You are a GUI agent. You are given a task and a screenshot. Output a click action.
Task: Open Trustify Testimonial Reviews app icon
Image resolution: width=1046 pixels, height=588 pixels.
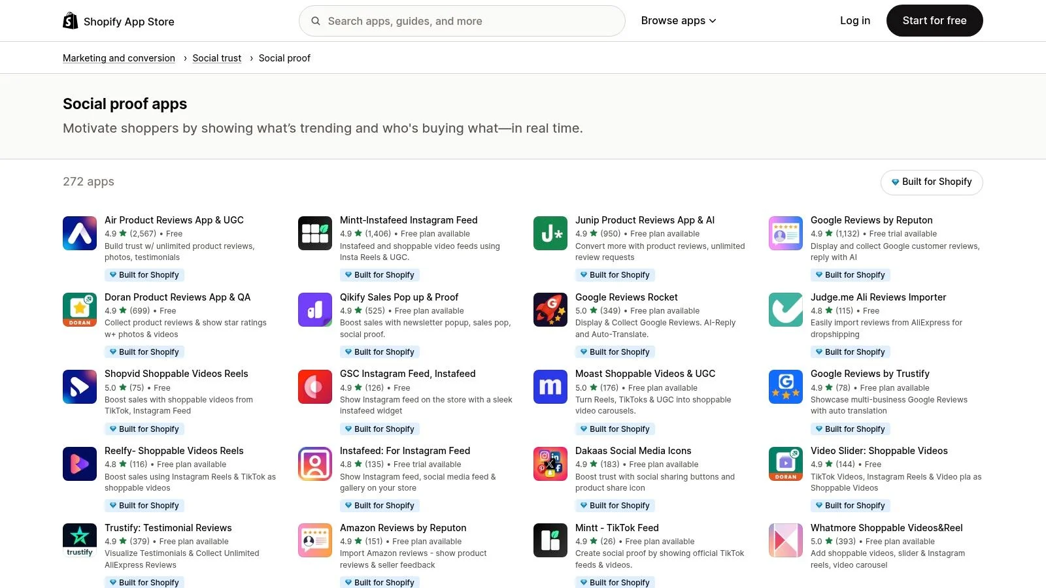tap(80, 540)
